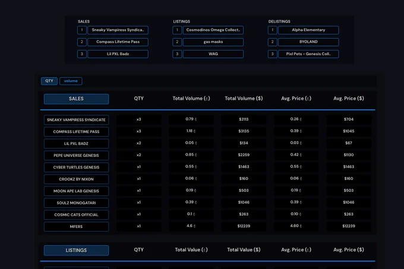Select rank 2 badge beside gas masks
Viewport: 404px width, 269px height.
[x=177, y=42]
